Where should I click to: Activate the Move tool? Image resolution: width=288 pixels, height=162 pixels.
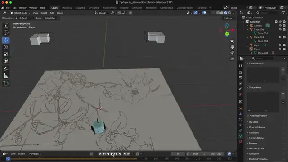point(6,40)
